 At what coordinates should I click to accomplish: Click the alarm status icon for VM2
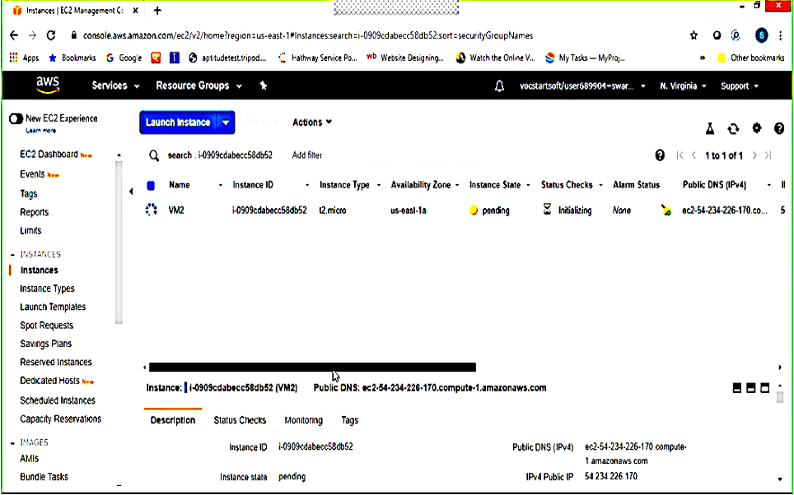point(666,210)
